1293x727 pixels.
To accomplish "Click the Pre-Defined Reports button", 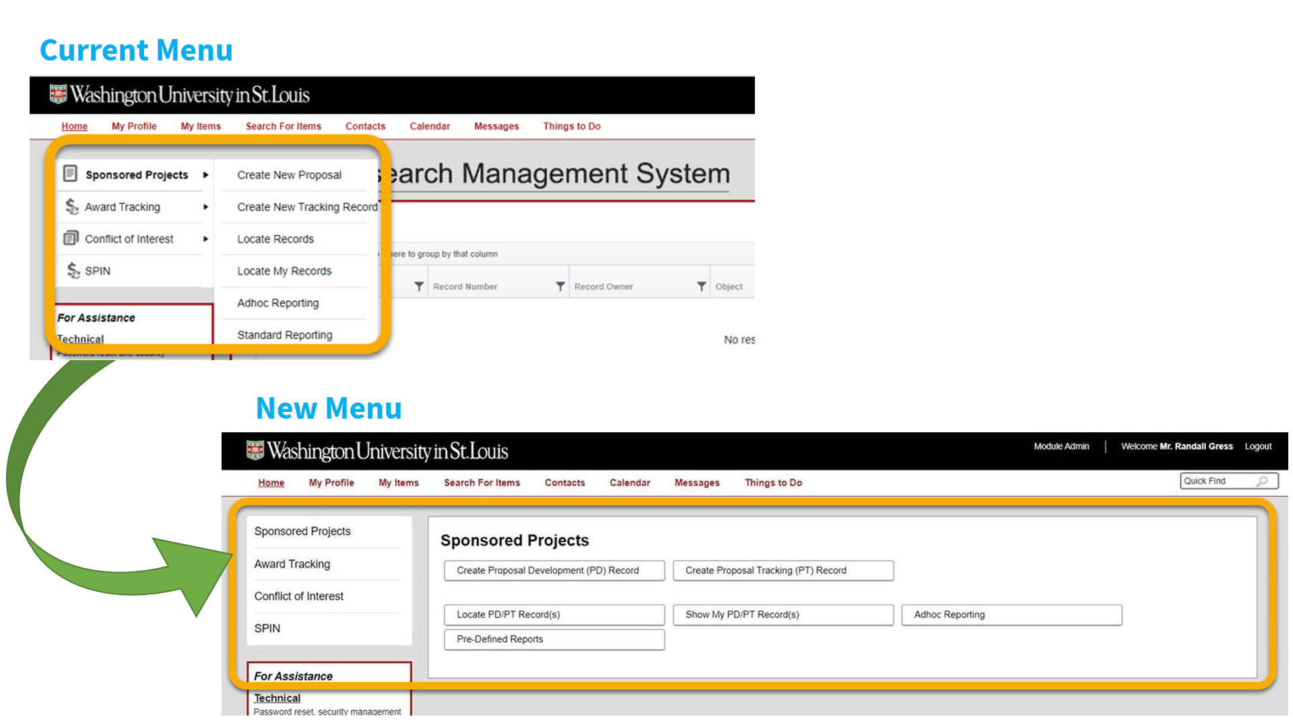I will coord(553,639).
